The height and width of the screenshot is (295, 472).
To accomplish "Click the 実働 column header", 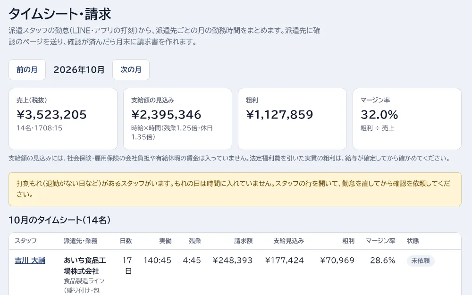I will (x=165, y=241).
